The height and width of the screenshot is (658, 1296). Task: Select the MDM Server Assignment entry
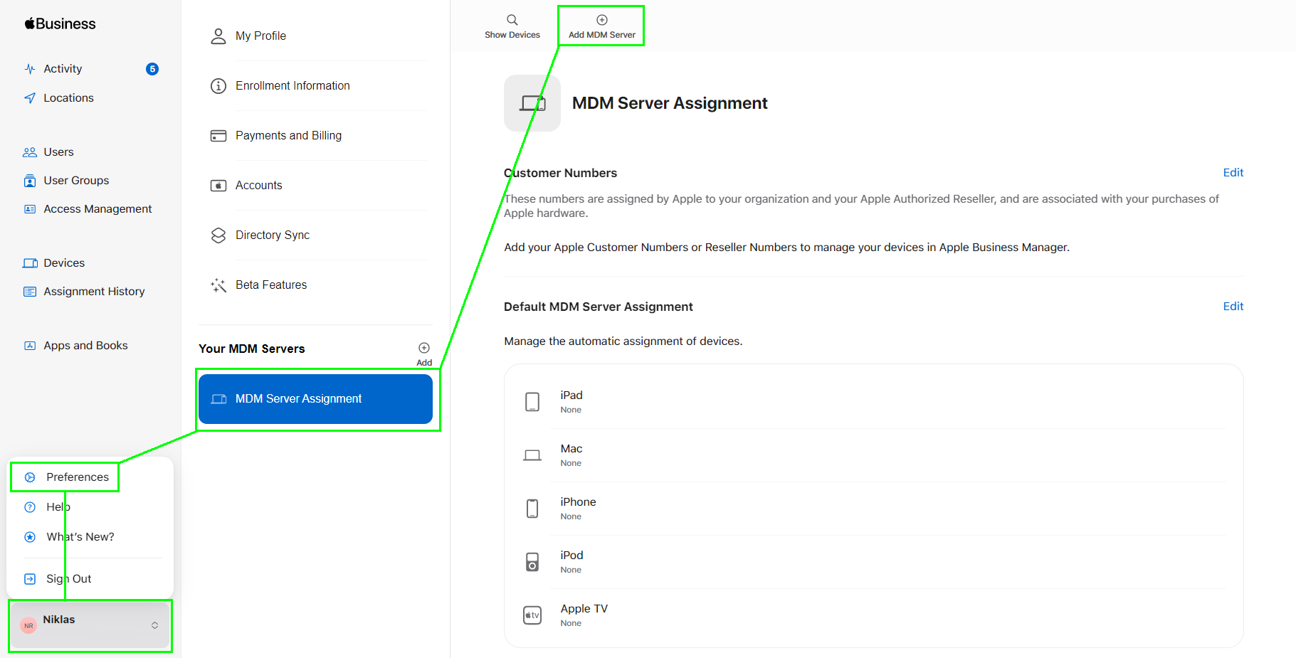click(x=315, y=399)
